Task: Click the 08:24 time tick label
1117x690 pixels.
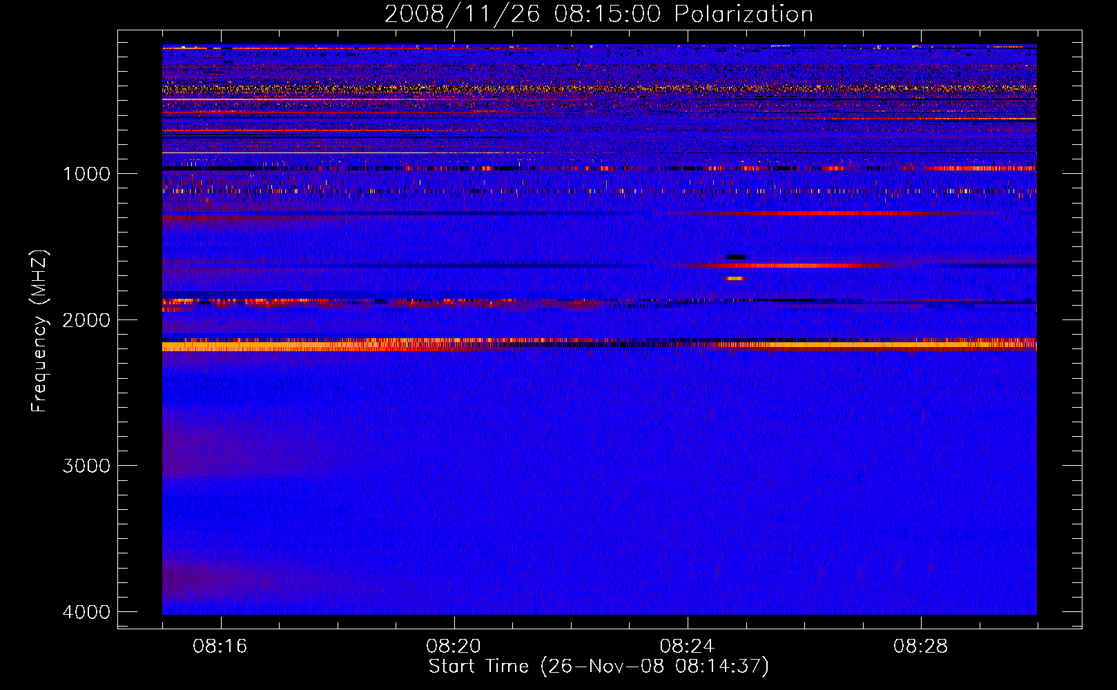Action: [687, 647]
